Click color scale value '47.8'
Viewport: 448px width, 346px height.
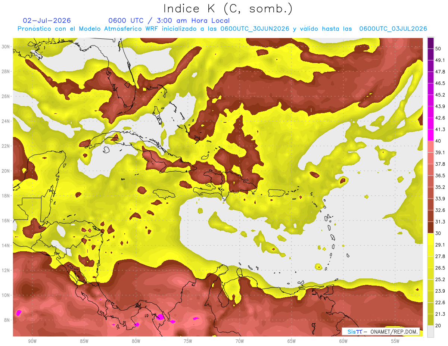[440, 72]
